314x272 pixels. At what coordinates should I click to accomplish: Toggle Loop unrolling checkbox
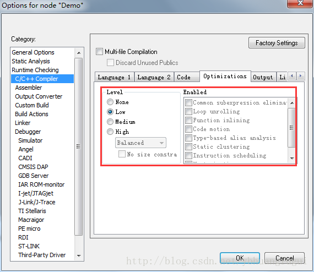point(188,111)
